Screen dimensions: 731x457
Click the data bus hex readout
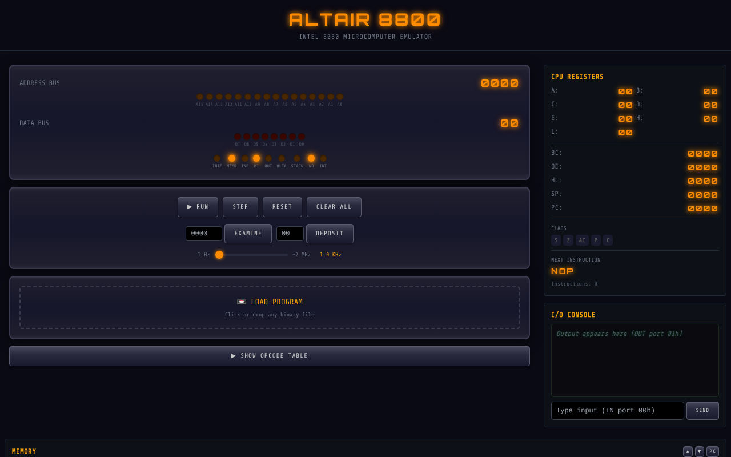tap(509, 123)
